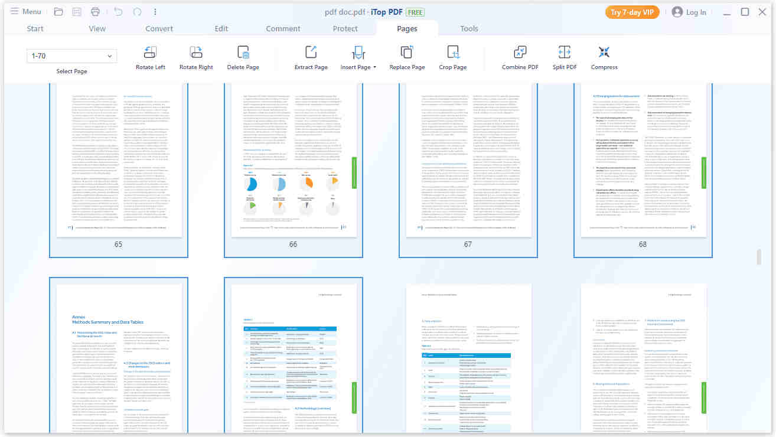
Task: Switch to the Convert tab
Action: 159,28
